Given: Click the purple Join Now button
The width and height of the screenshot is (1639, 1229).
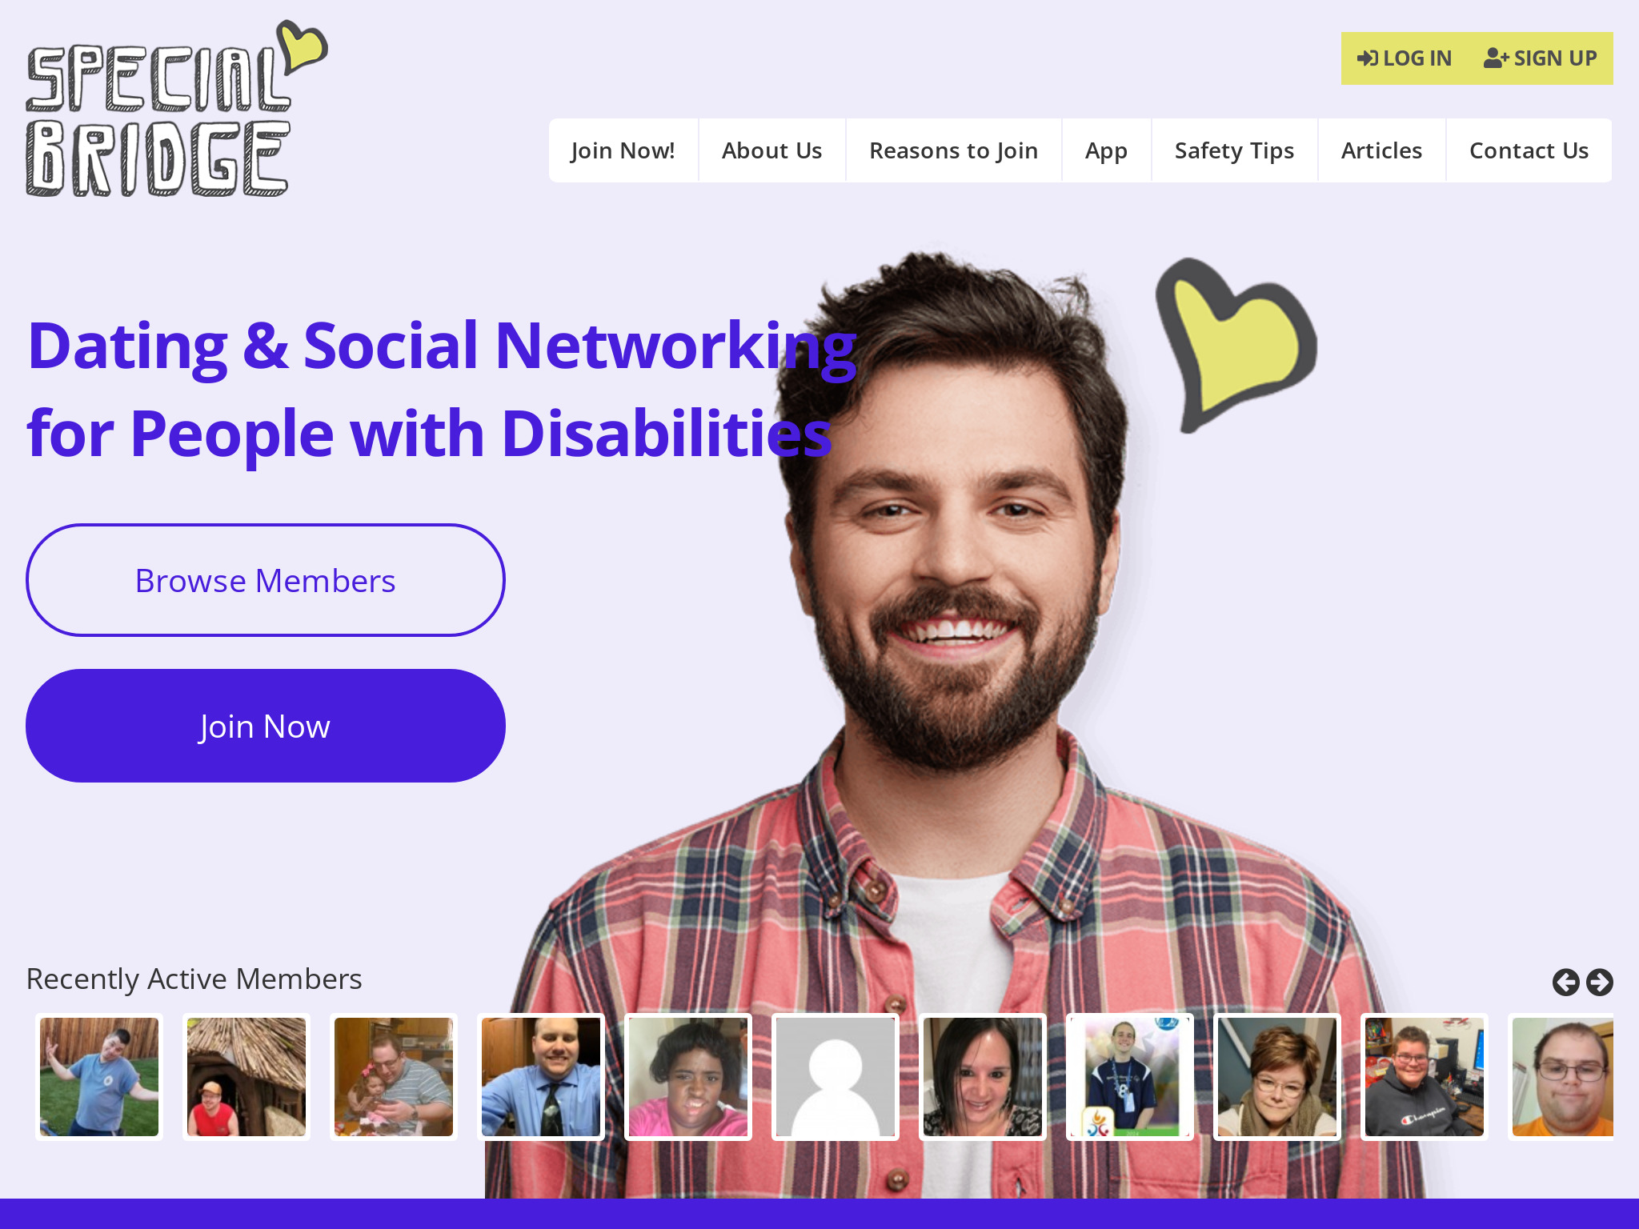Looking at the screenshot, I should tap(266, 726).
